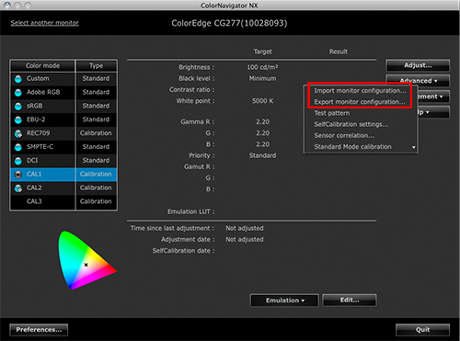The image size is (460, 341).
Task: Expand the Standard Mode calibration submenu
Action: (x=361, y=147)
